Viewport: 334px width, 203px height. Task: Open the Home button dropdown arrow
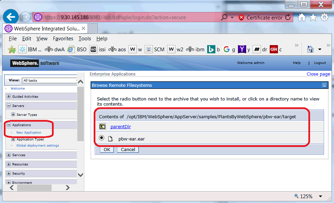point(320,50)
